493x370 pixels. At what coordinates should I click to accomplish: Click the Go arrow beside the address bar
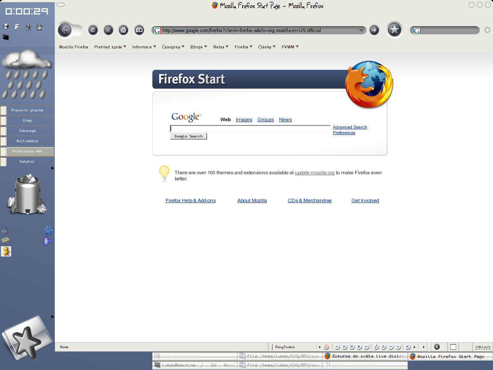coord(374,30)
